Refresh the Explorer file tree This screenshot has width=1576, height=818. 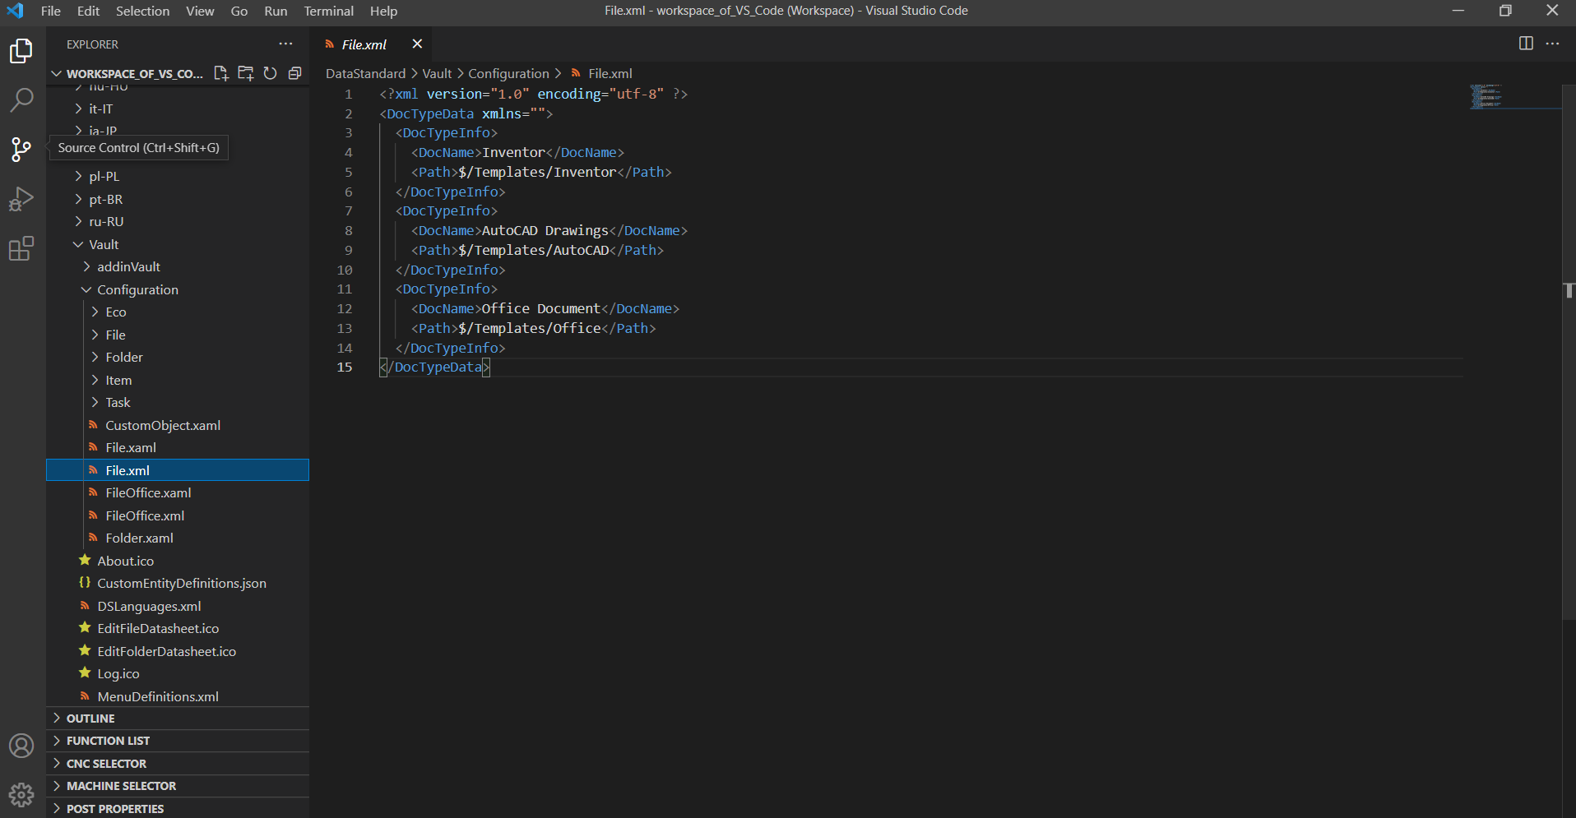point(270,73)
